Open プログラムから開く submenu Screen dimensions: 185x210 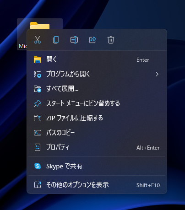pos(97,74)
